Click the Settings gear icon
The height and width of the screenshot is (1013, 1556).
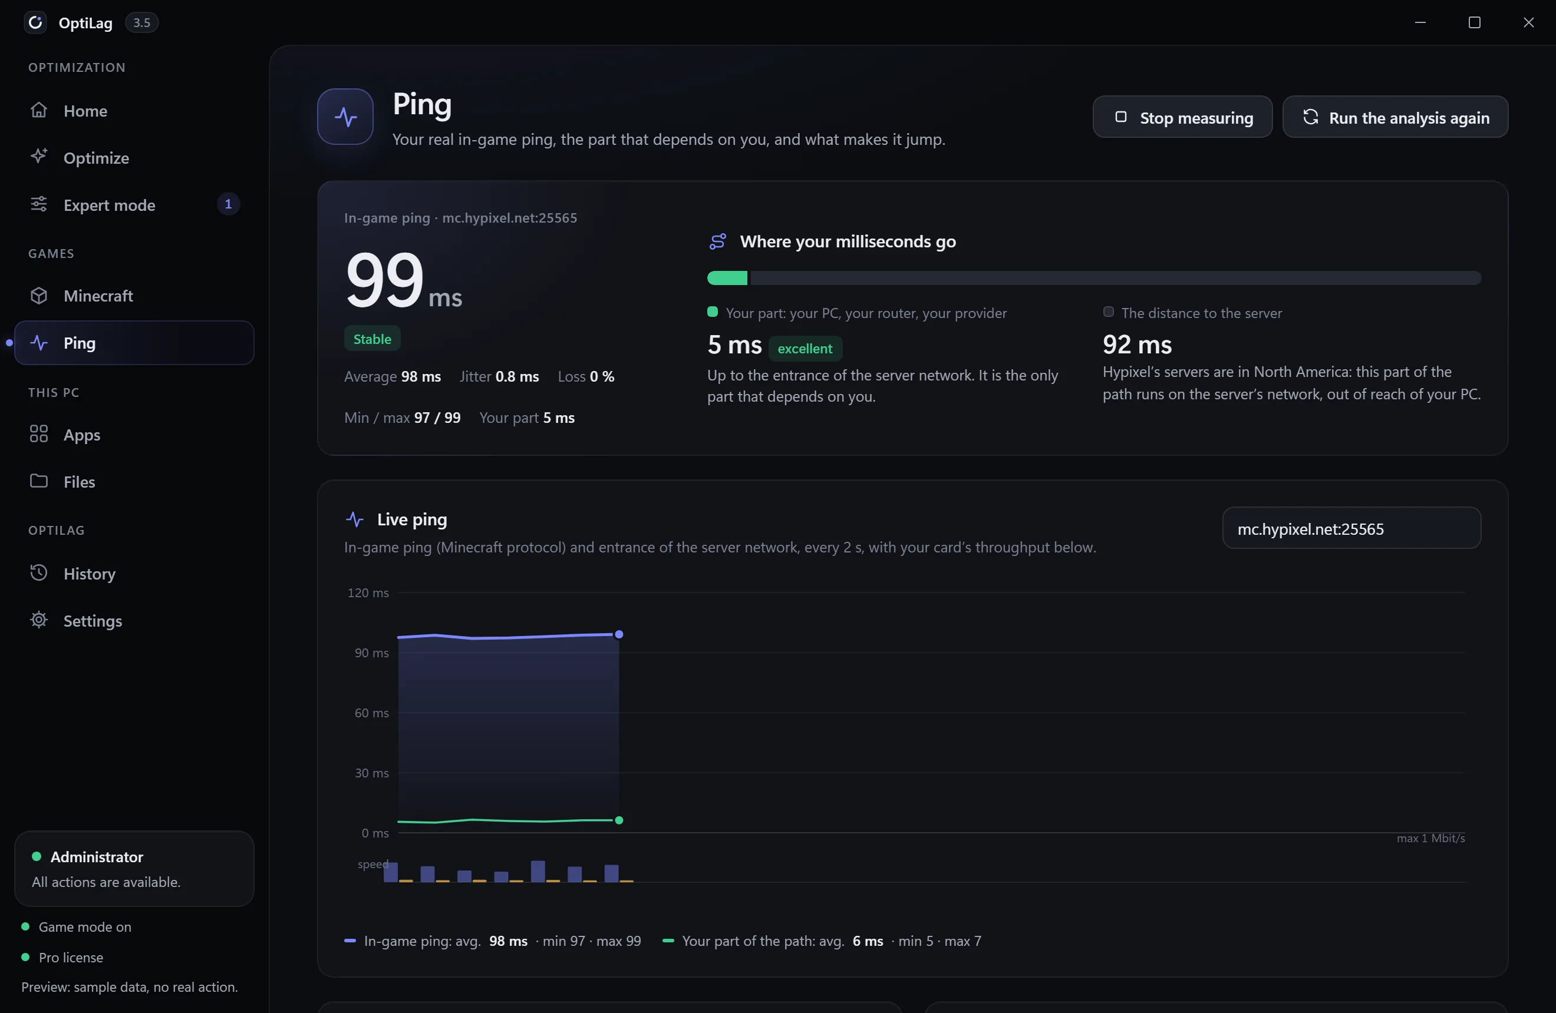click(x=38, y=620)
